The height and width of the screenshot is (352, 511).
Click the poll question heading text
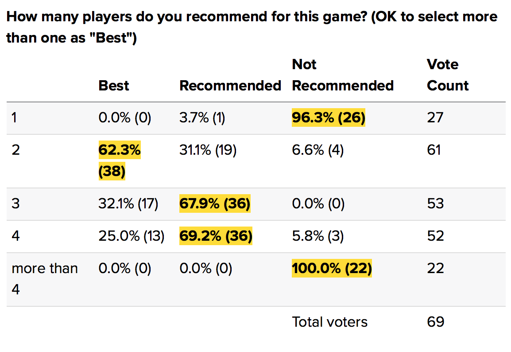pos(252,27)
